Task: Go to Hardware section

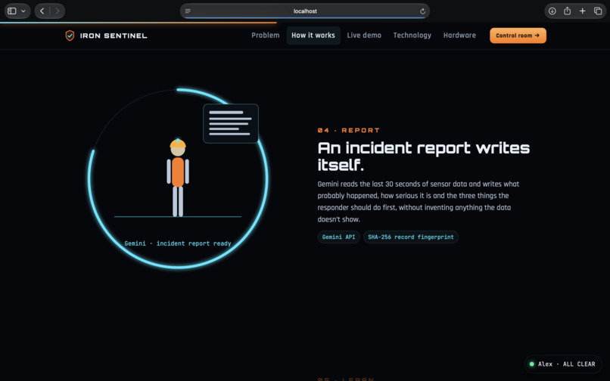Action: click(459, 36)
